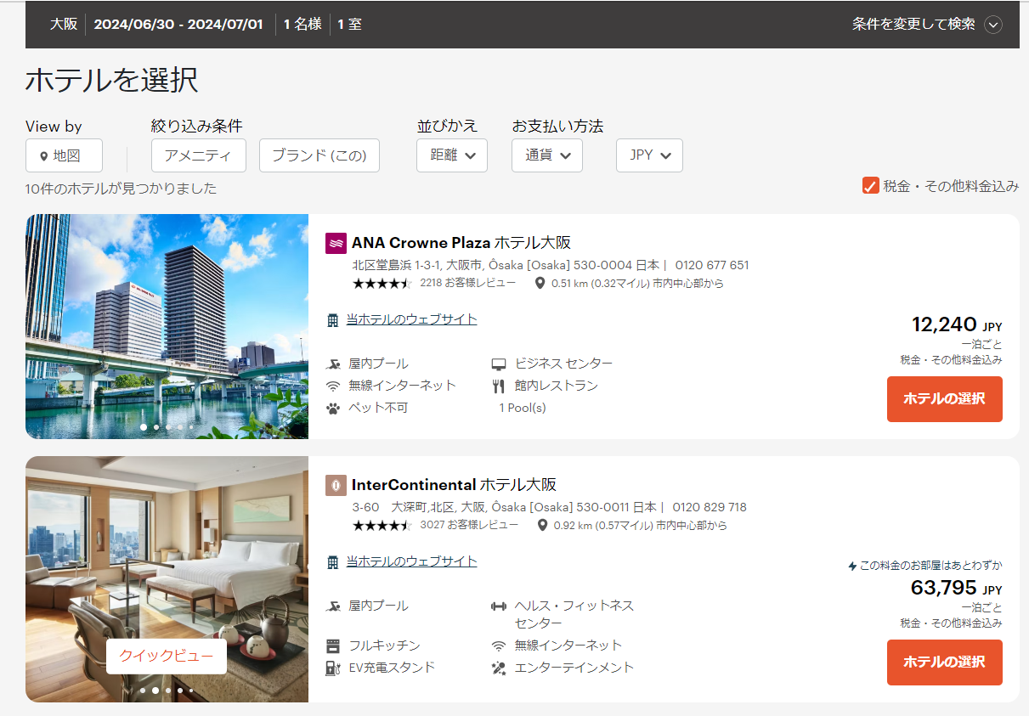
Task: Click the location pin next to 0.51 km
Action: pos(540,284)
